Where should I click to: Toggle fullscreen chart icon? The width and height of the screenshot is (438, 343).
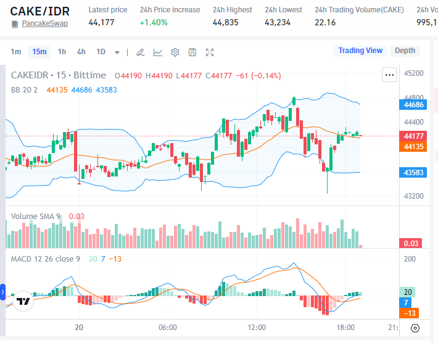tap(210, 52)
